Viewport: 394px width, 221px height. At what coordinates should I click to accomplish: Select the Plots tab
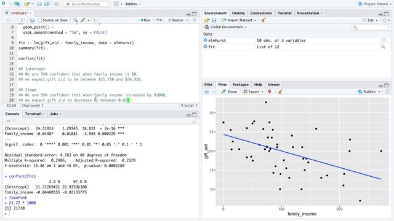click(222, 85)
